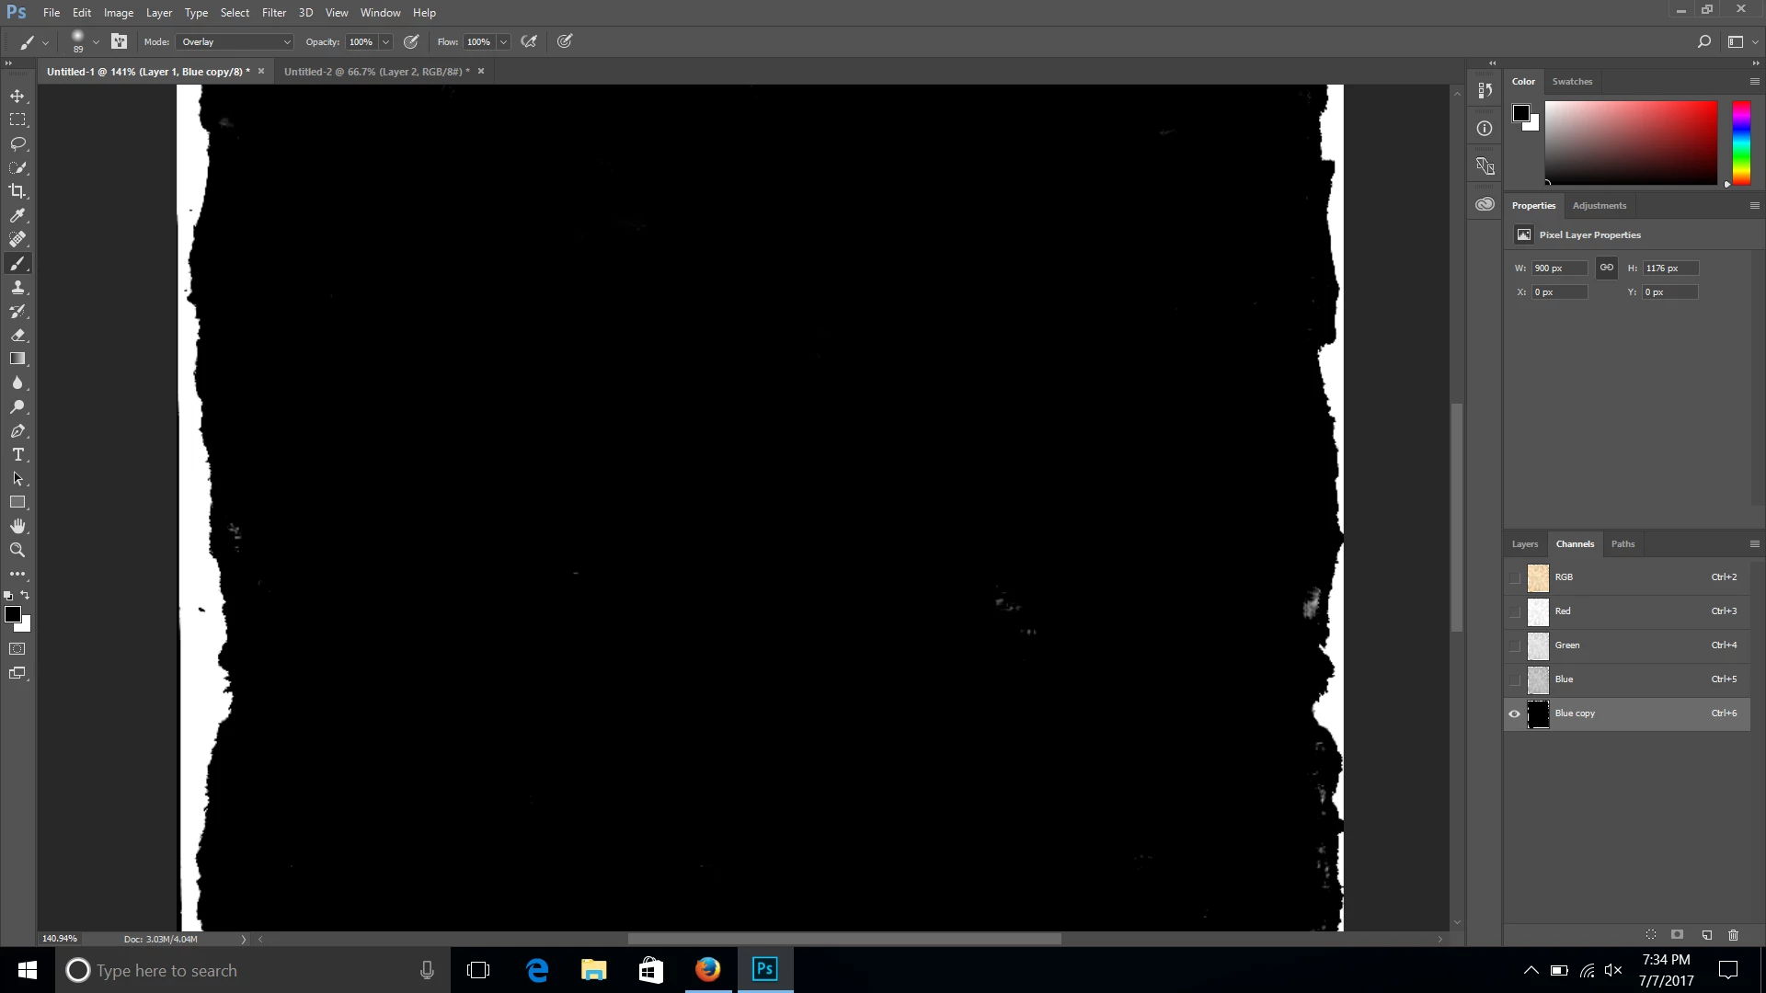Select the Crop tool
This screenshot has height=993, width=1766.
coord(17,191)
